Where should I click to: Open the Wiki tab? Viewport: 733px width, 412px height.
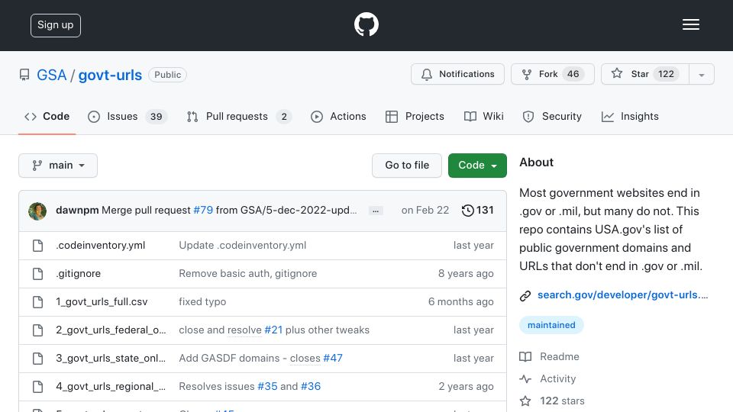coord(484,117)
